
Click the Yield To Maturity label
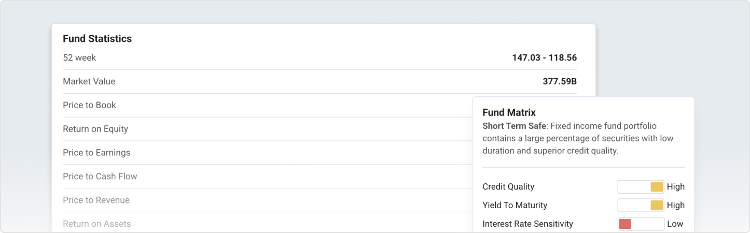[x=515, y=206]
